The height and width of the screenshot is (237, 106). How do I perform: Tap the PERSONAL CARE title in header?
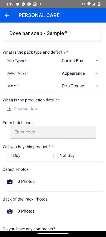click(x=39, y=15)
